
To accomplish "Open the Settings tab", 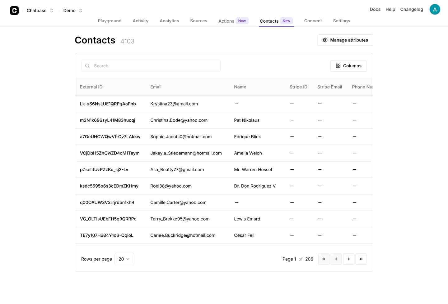I will [x=341, y=21].
